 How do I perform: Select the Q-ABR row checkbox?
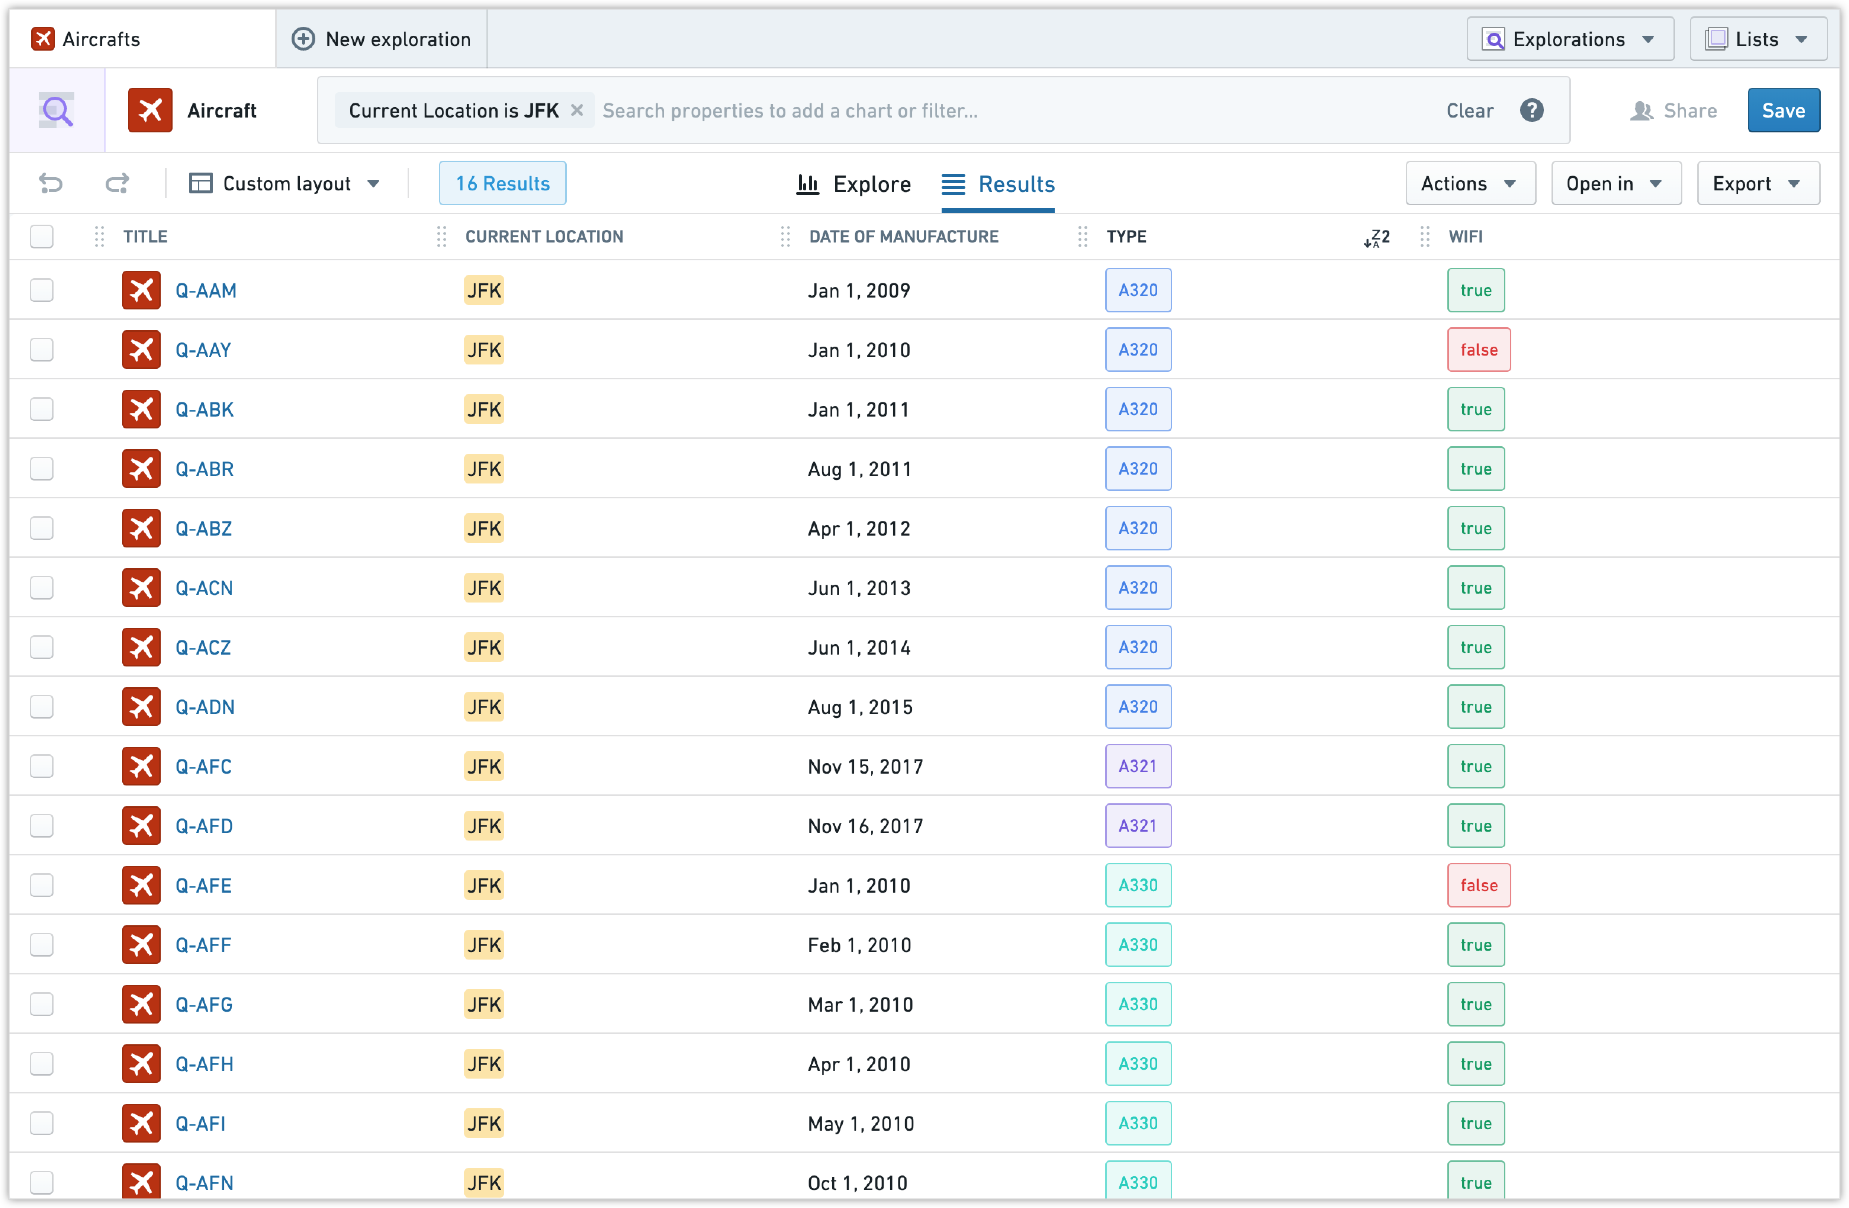point(42,469)
